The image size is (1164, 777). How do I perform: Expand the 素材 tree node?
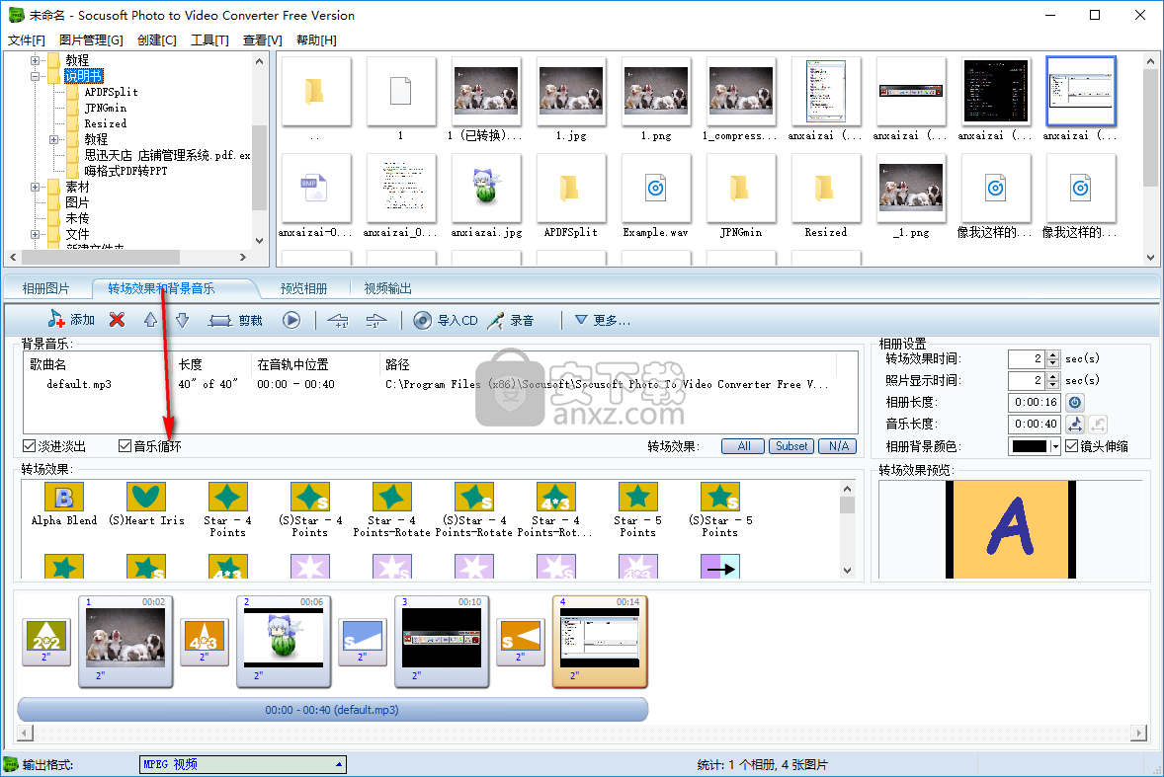(35, 187)
